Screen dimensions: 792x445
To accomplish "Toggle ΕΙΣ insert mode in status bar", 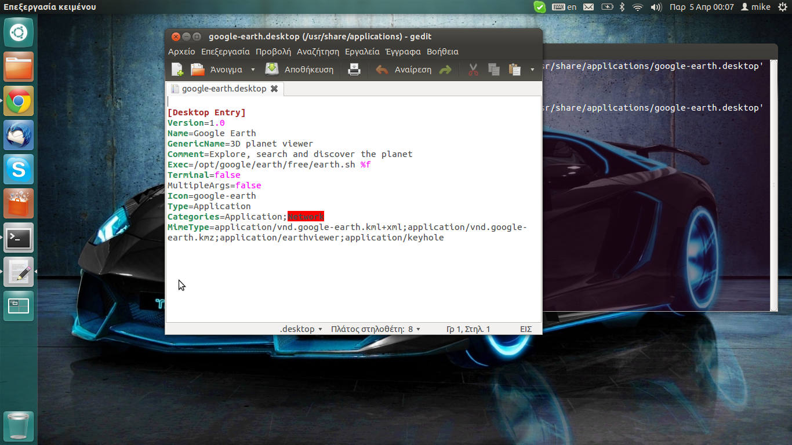I will 525,329.
